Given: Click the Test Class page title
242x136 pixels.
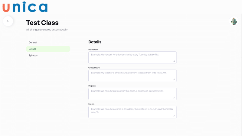Looking at the screenshot, I should [42, 23].
